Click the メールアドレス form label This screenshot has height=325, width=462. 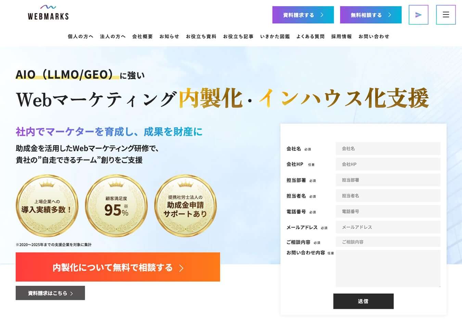pos(302,227)
